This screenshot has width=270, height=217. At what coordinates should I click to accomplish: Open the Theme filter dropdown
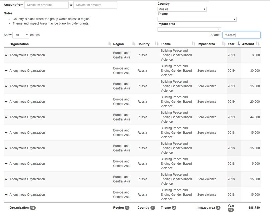point(197,19)
